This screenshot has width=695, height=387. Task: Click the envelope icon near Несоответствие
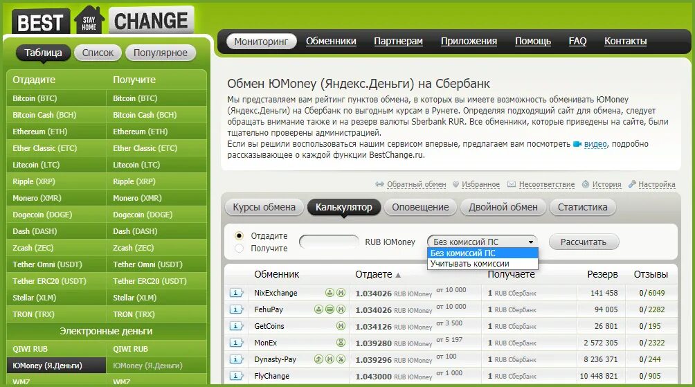tap(512, 184)
